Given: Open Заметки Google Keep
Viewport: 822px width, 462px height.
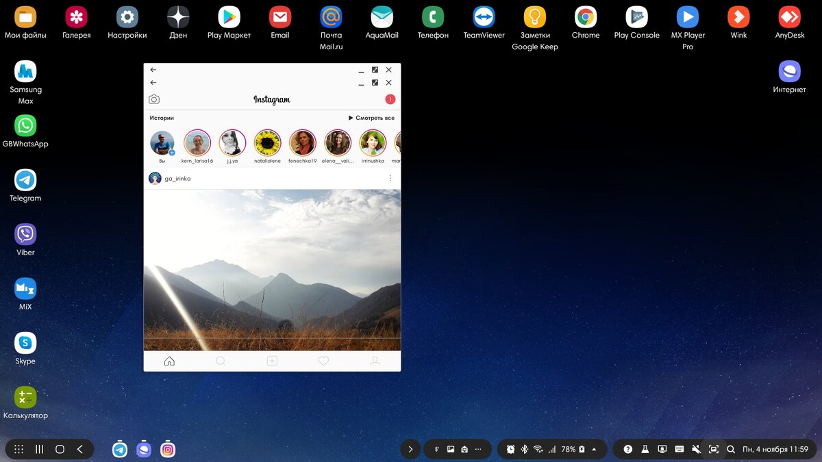Looking at the screenshot, I should pos(534,17).
